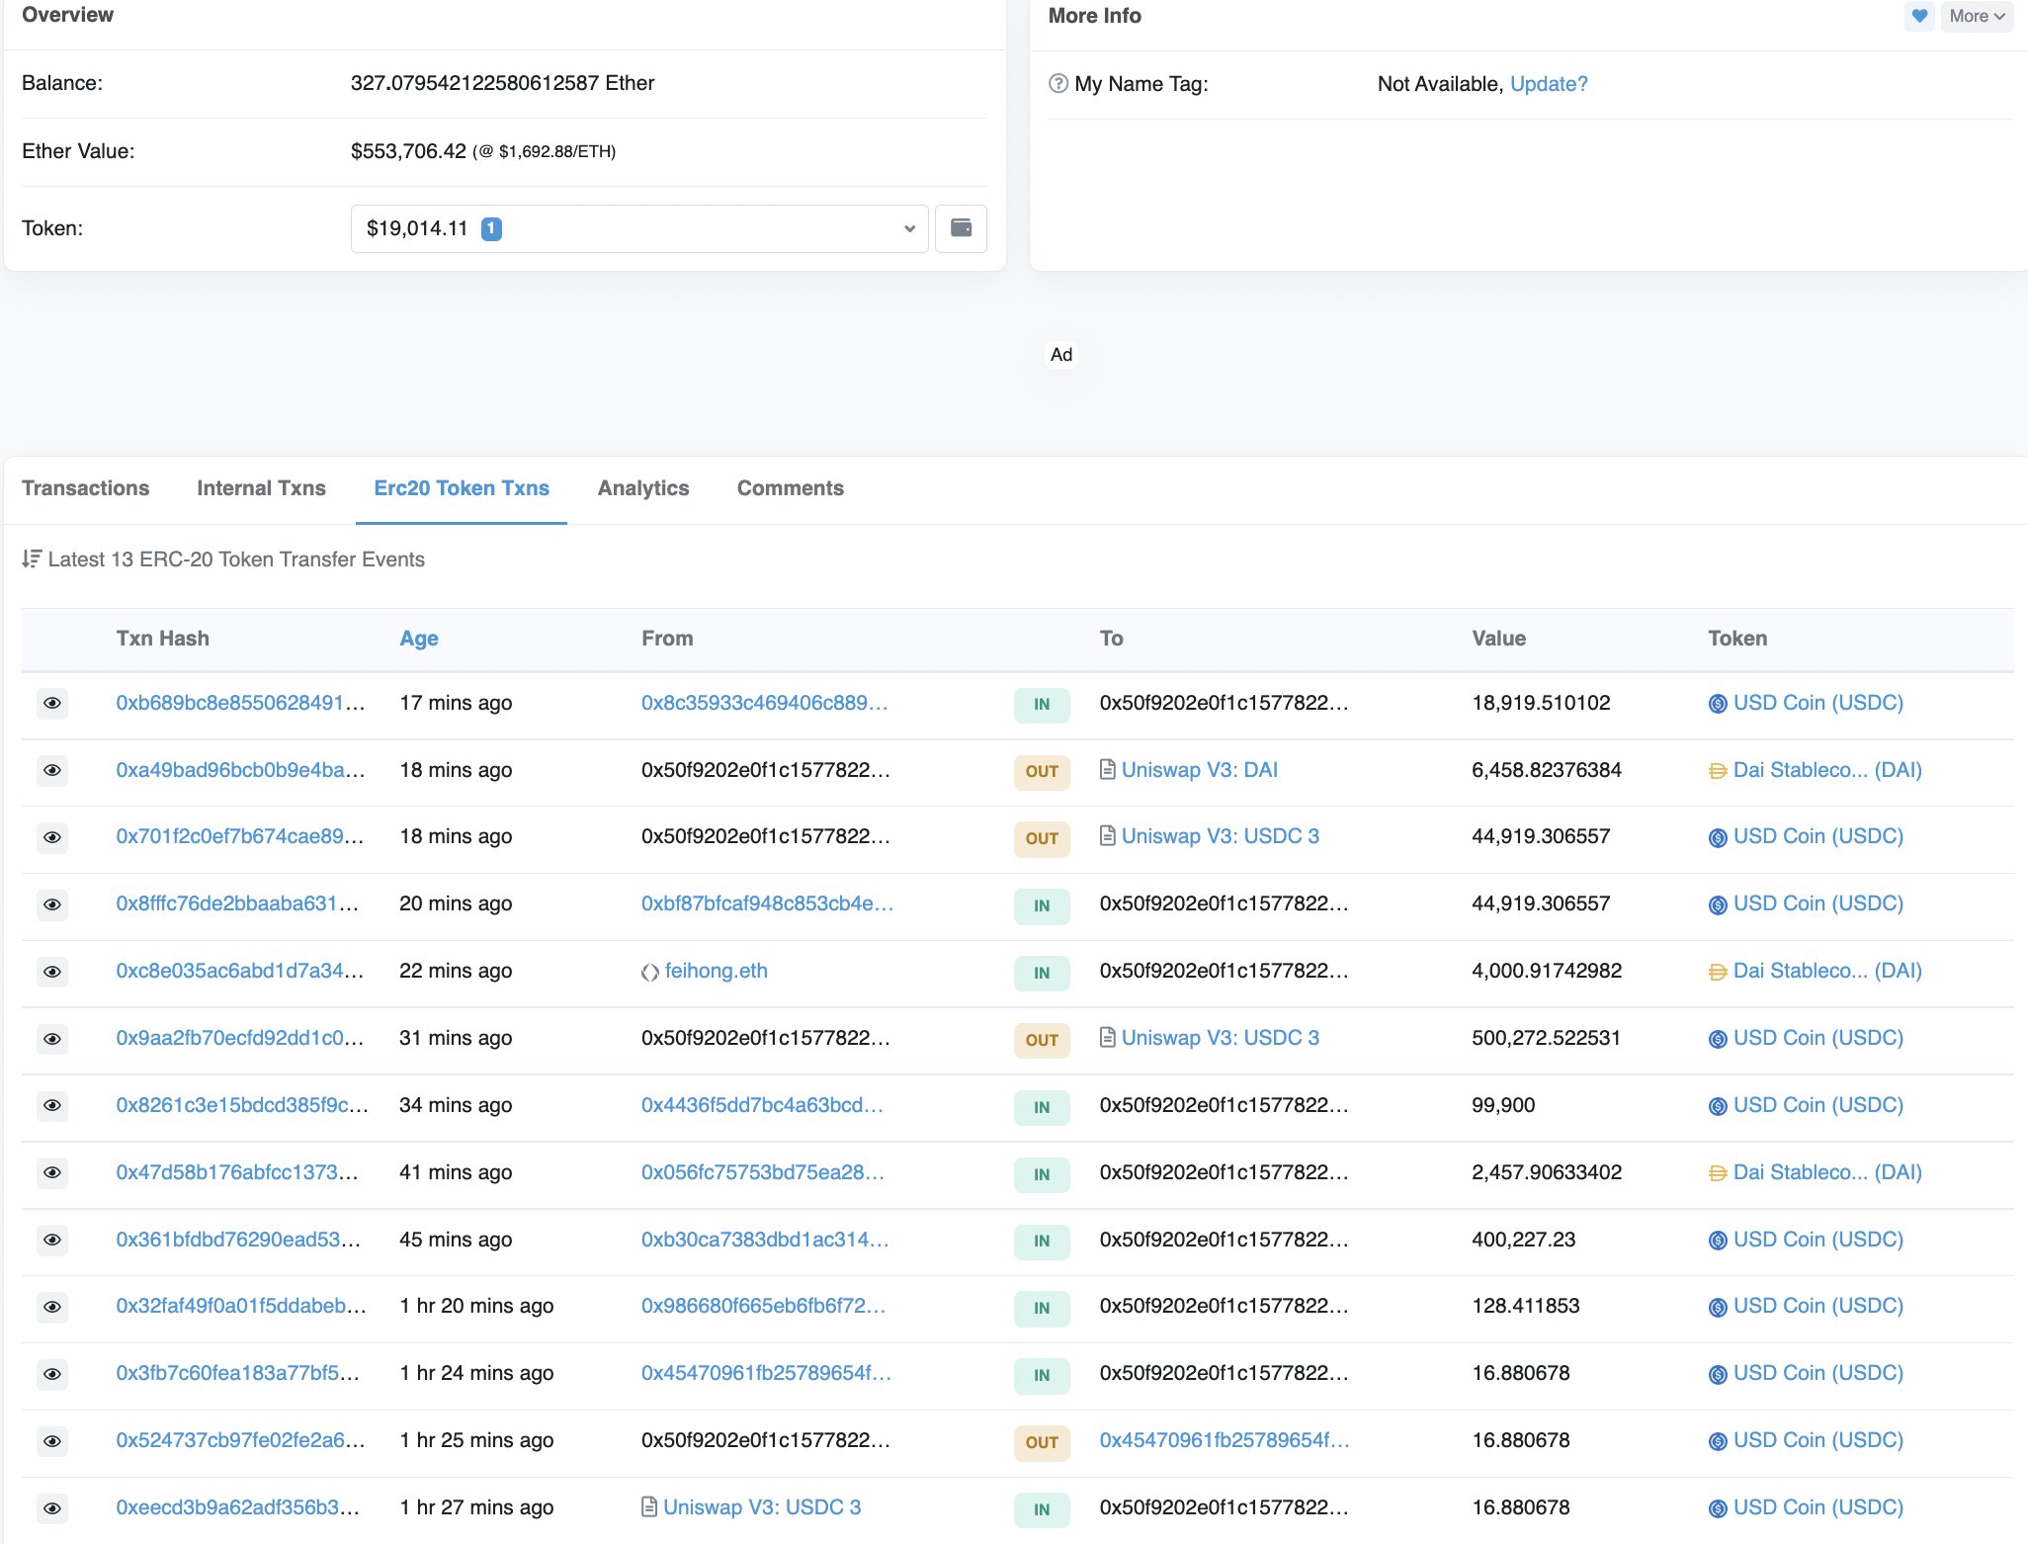Toggle eye preview for the 0xeecd3b9a62adf356b3 transaction
Viewport: 2028px width, 1544px height.
[52, 1508]
